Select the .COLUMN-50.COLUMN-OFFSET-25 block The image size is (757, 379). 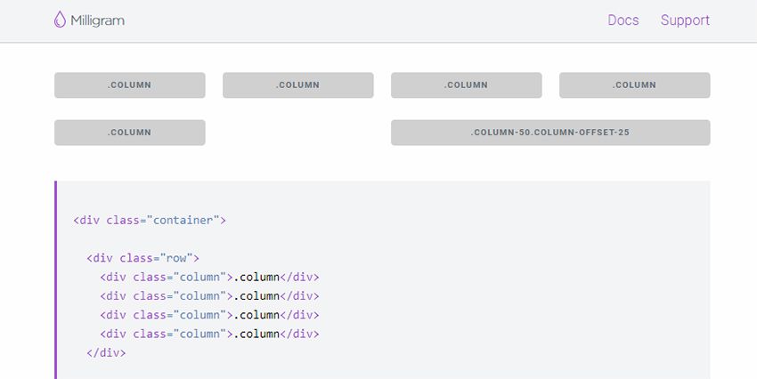click(550, 133)
